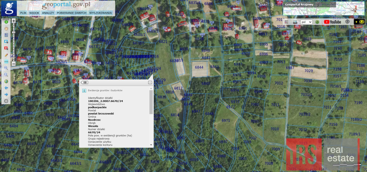Close the parcel info popup

click(150, 82)
